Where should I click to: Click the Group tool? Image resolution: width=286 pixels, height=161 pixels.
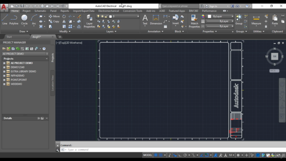point(239,20)
